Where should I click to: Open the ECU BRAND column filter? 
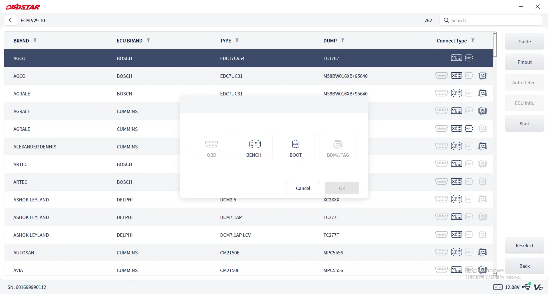148,40
